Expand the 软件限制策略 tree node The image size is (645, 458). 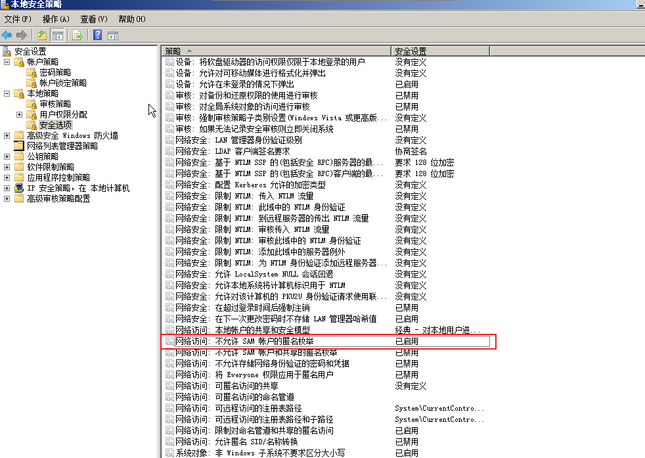[x=7, y=167]
